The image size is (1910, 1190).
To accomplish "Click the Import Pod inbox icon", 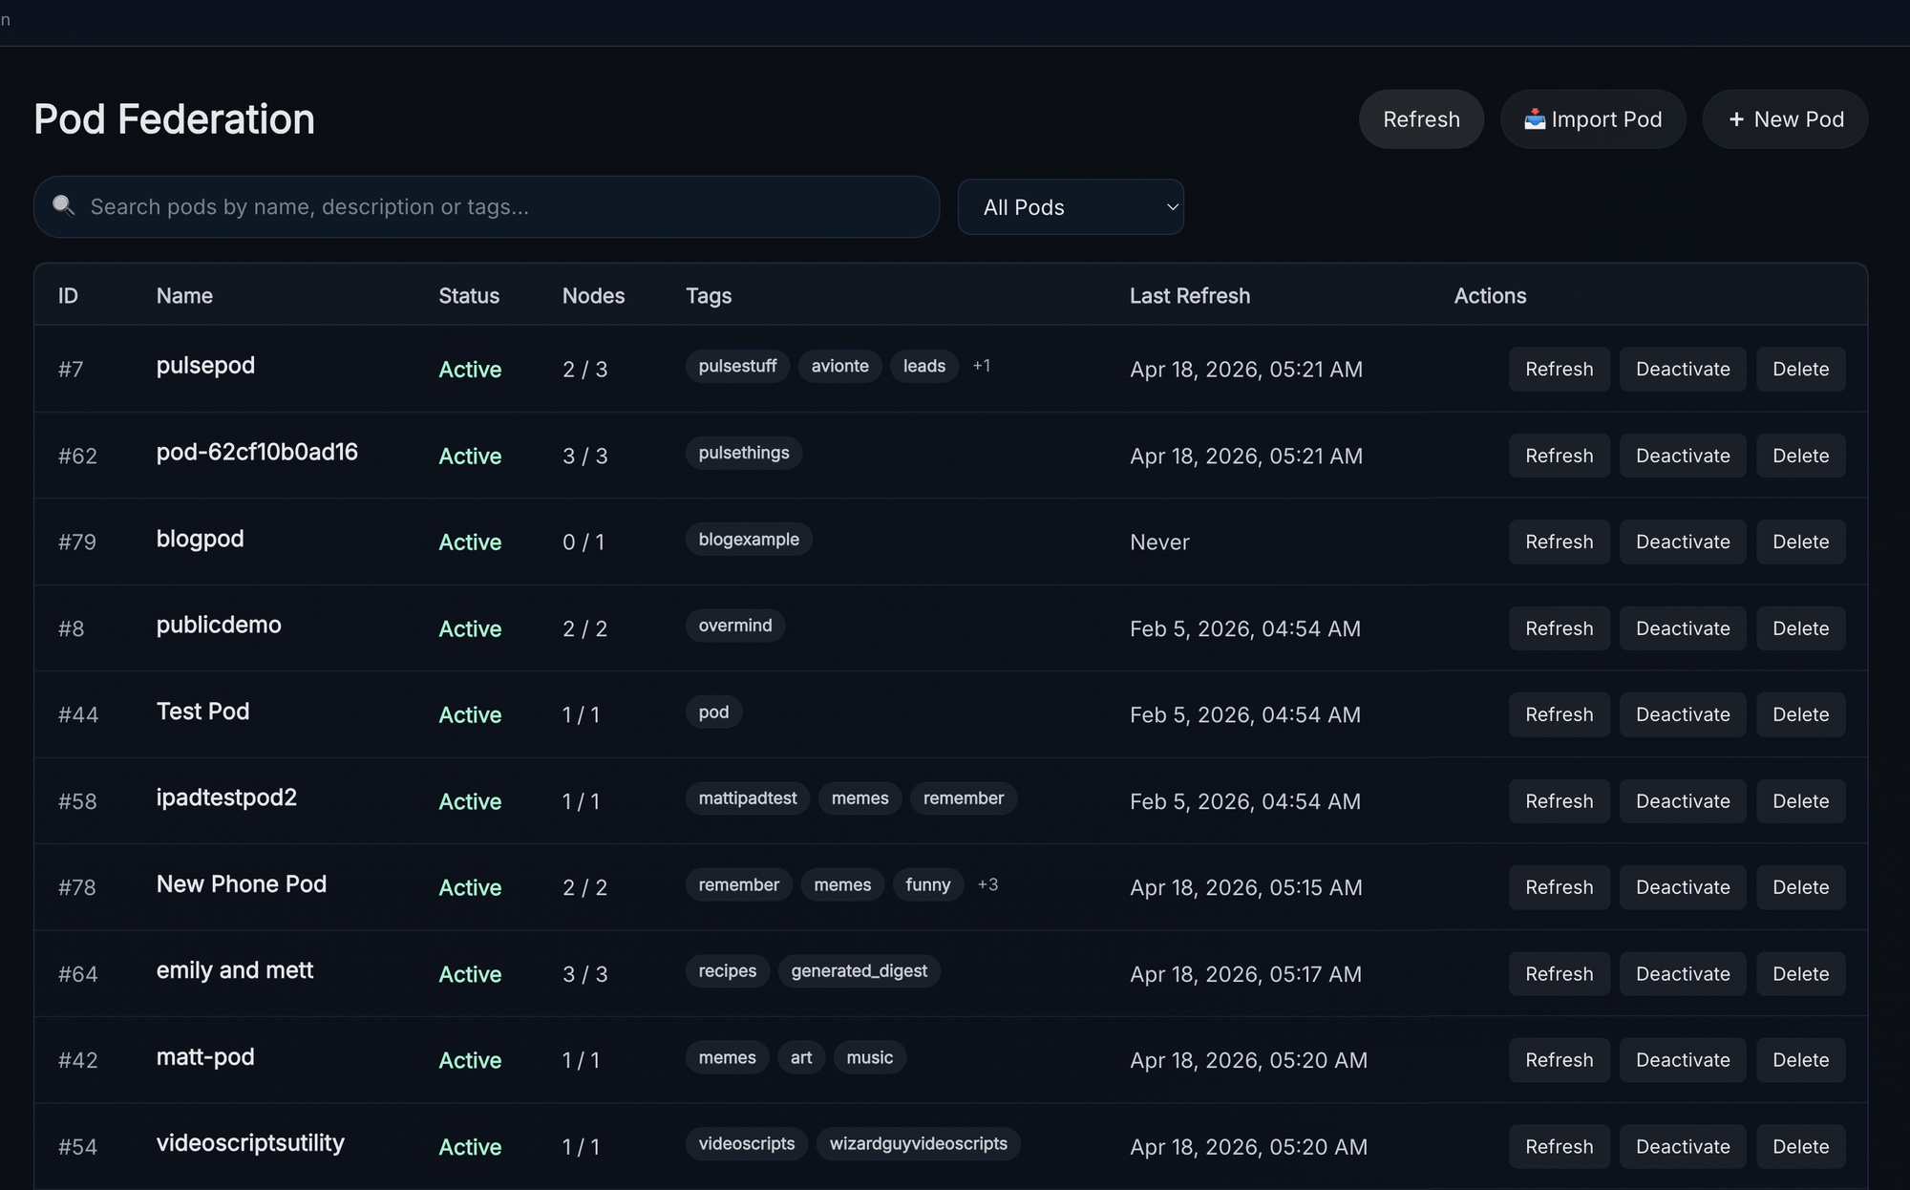I will (1535, 119).
